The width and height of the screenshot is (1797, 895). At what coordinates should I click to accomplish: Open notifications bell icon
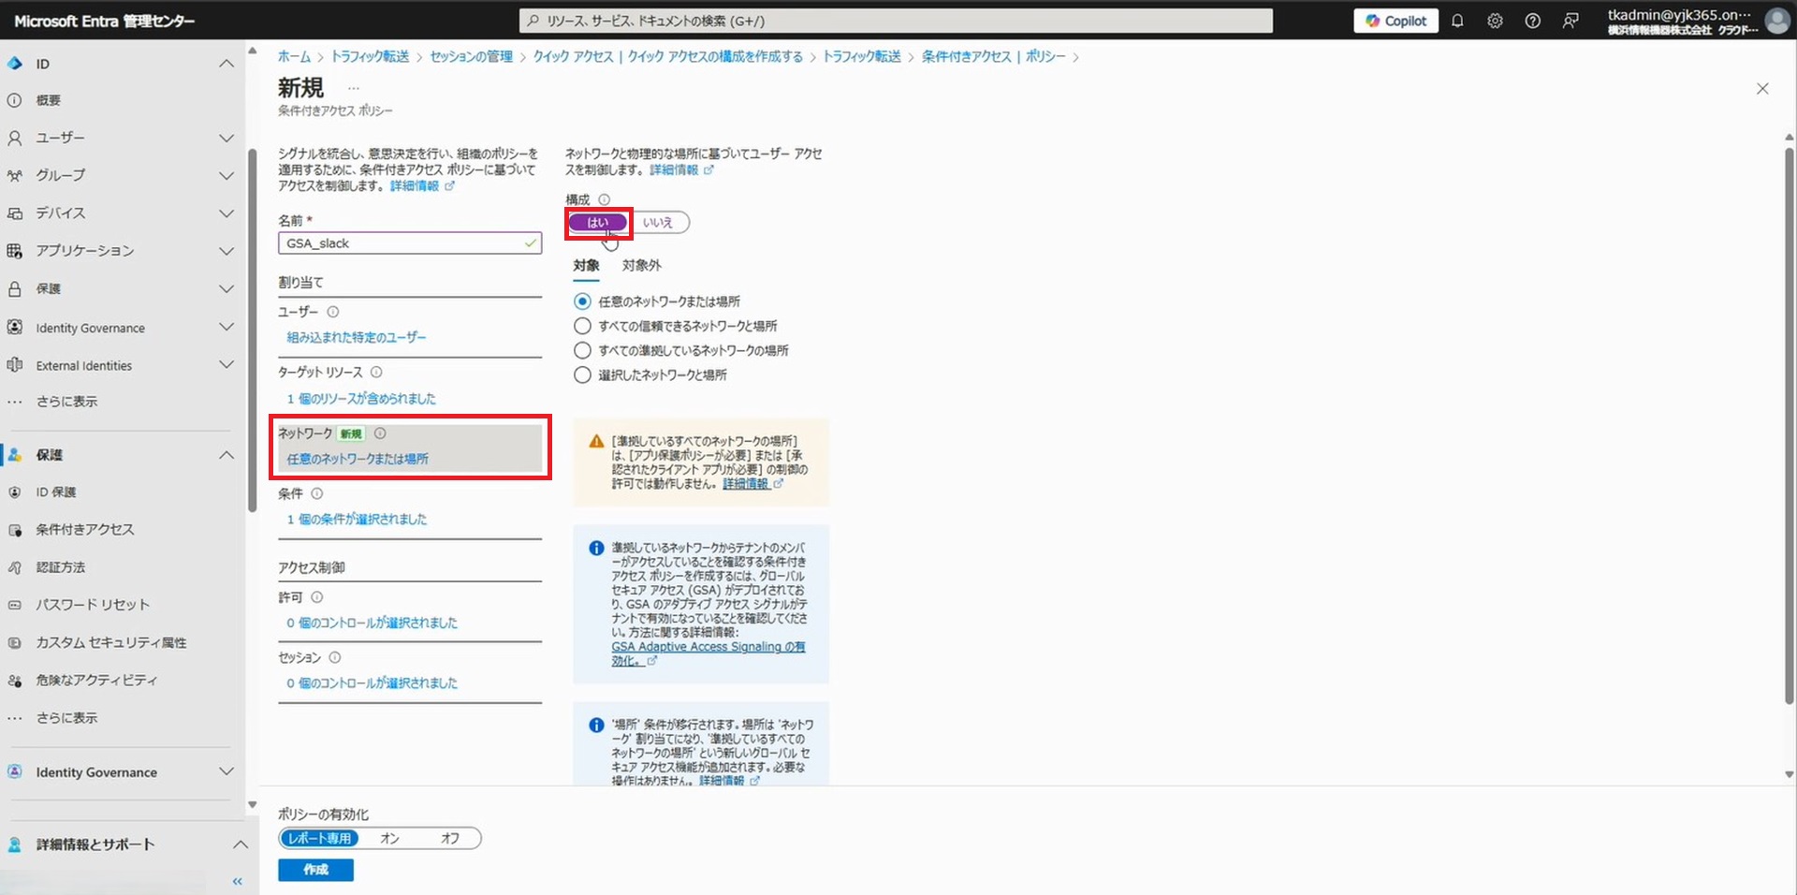pos(1457,21)
